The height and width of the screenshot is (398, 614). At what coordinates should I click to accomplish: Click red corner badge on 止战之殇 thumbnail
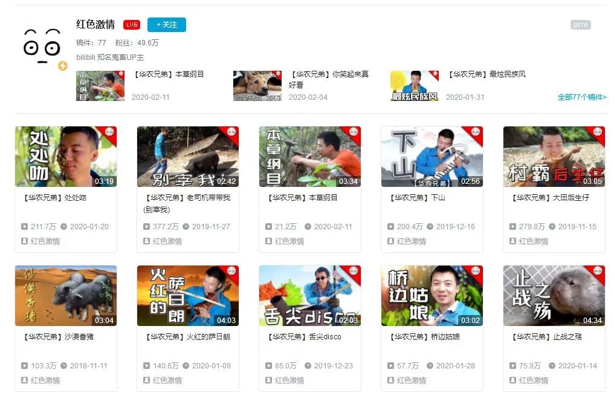tap(597, 272)
